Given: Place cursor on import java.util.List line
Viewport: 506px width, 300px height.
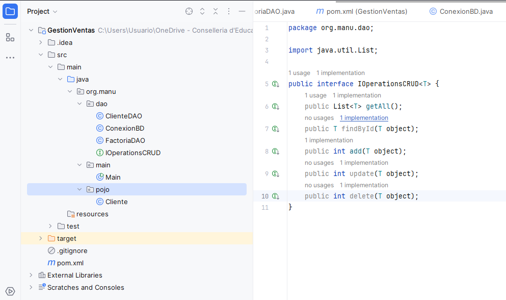Looking at the screenshot, I should 333,51.
